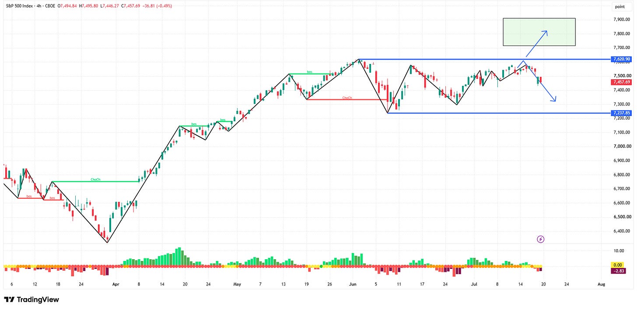This screenshot has height=310, width=637.
Task: Click the red ChoCh label
Action: 347,98
